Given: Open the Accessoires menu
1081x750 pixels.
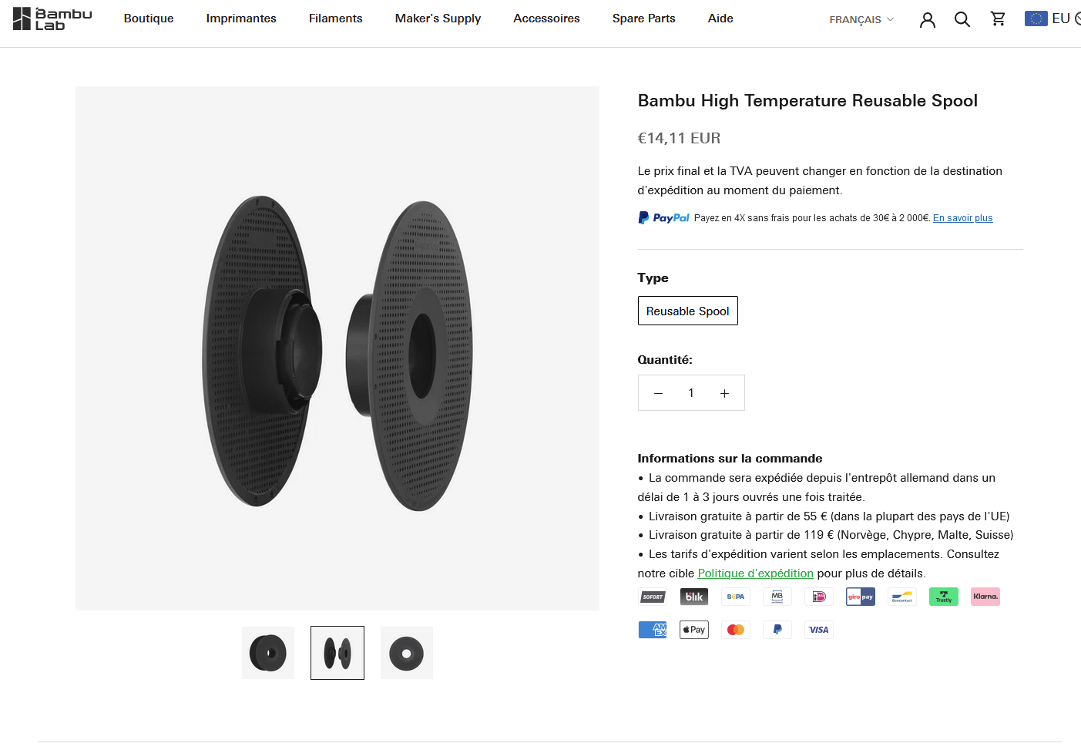Looking at the screenshot, I should point(546,18).
